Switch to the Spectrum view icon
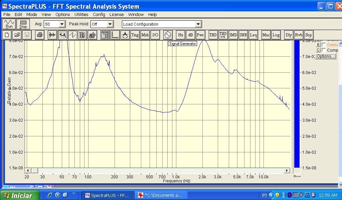 [x=62, y=35]
